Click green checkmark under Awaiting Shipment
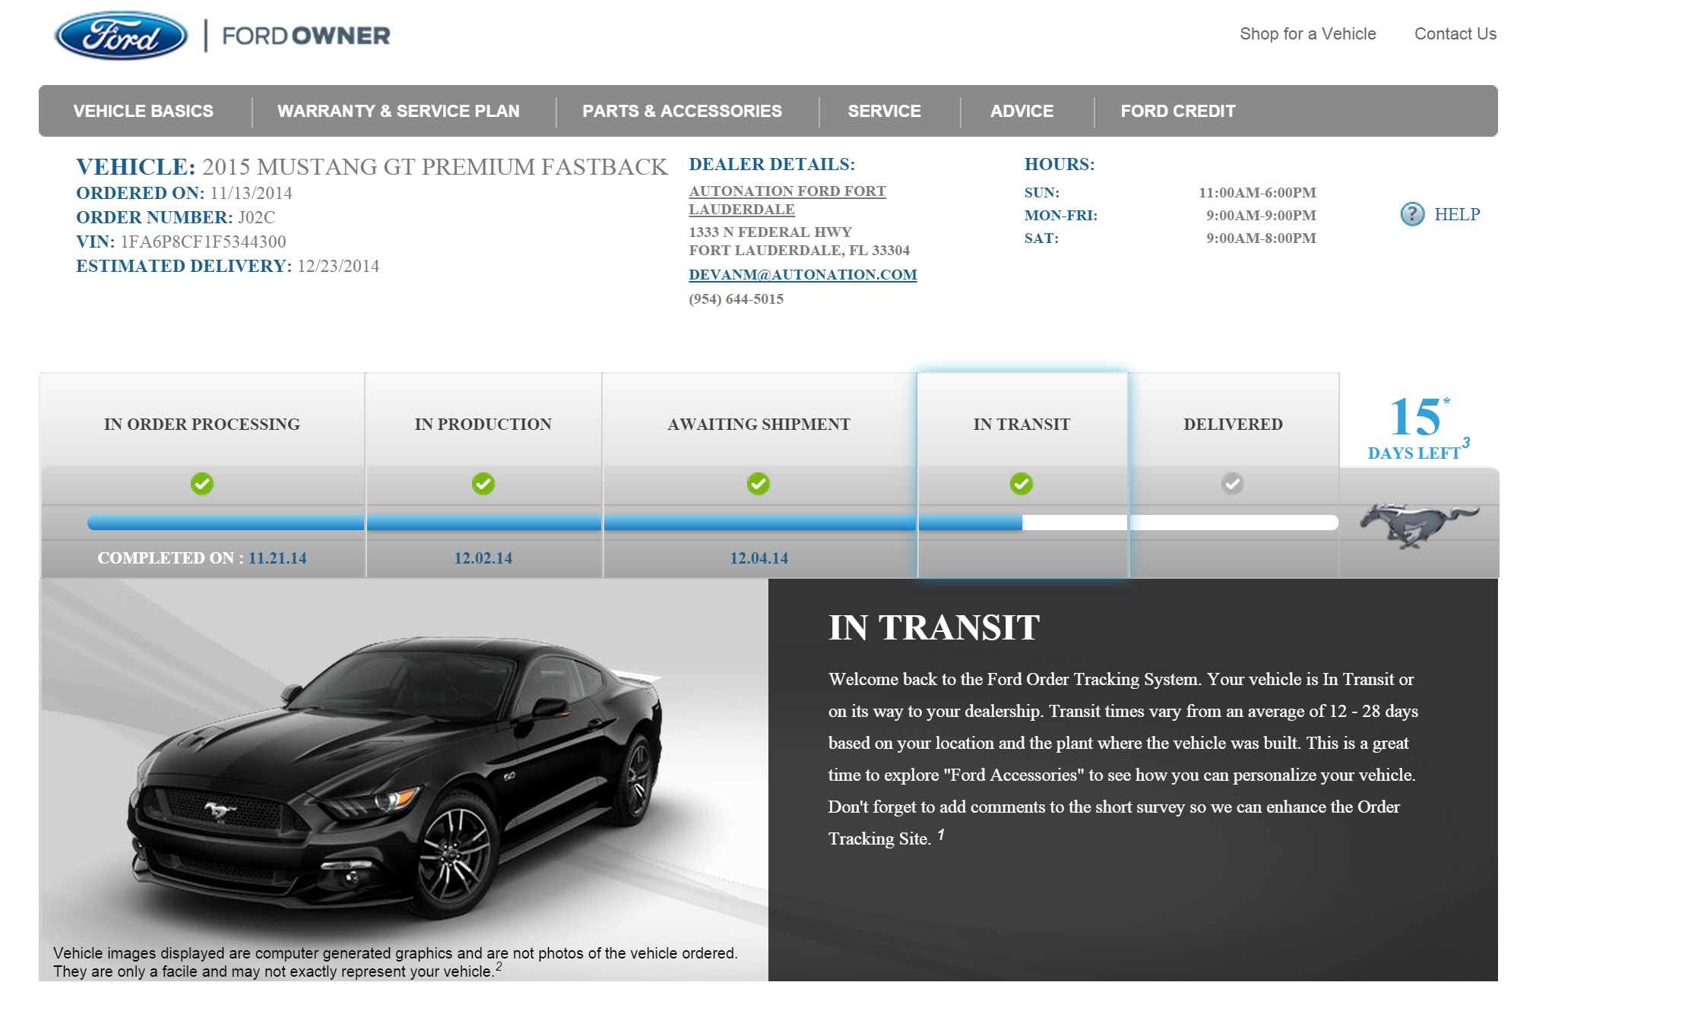The width and height of the screenshot is (1685, 1017). click(759, 484)
